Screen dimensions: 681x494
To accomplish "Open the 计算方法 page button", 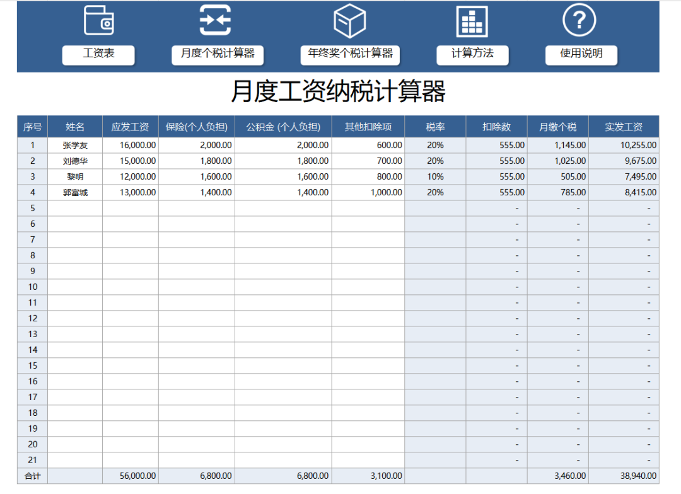I will tap(472, 55).
